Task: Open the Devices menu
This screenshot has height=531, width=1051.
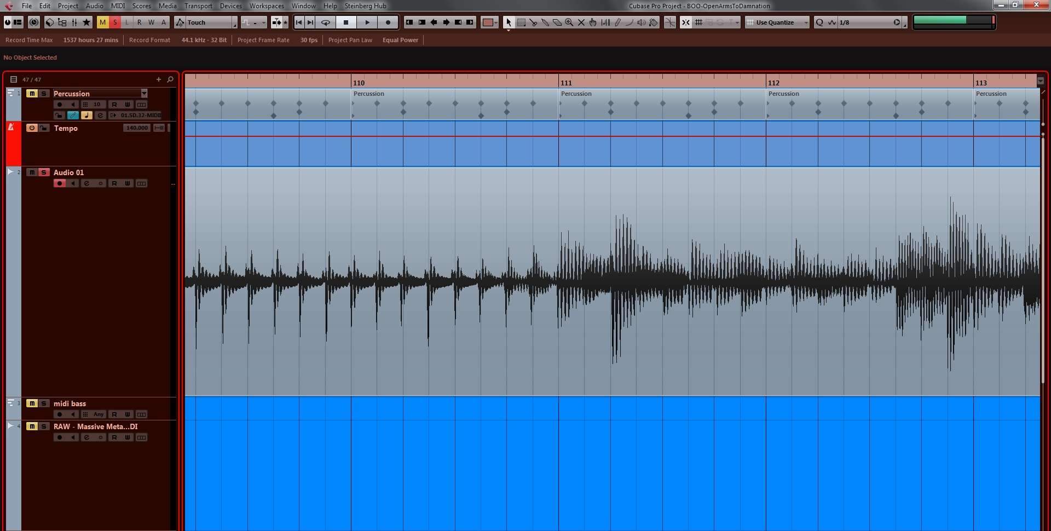Action: [230, 6]
